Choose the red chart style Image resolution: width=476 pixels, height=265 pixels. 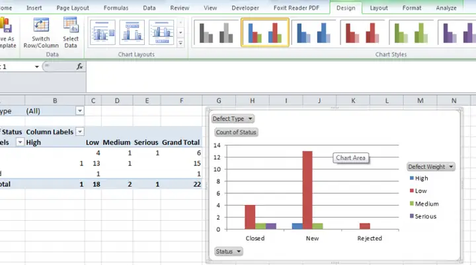(x=362, y=32)
